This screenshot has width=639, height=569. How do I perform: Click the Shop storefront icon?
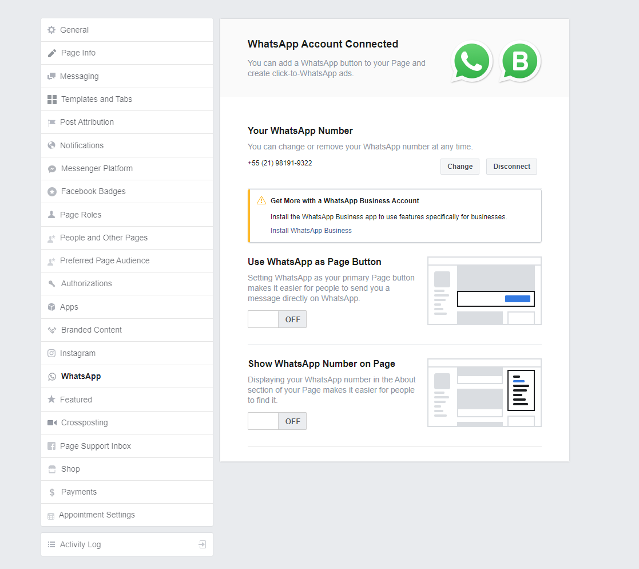(x=52, y=469)
